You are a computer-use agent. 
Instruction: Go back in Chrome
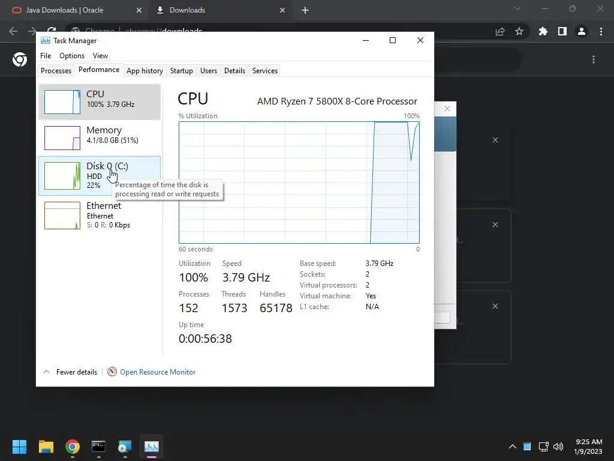[x=13, y=31]
